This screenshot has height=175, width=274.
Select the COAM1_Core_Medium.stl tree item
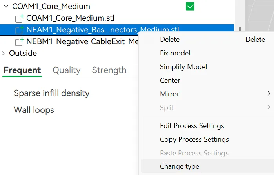coord(70,18)
